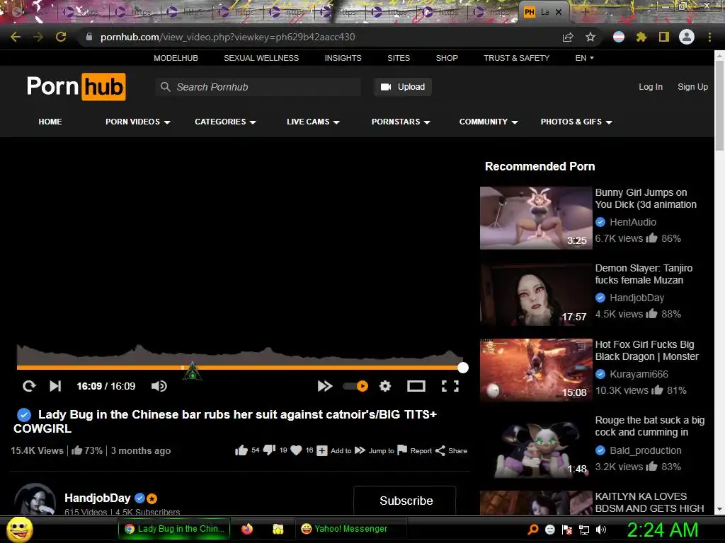Click the white progress bar end handle
Image resolution: width=725 pixels, height=543 pixels.
pos(463,368)
